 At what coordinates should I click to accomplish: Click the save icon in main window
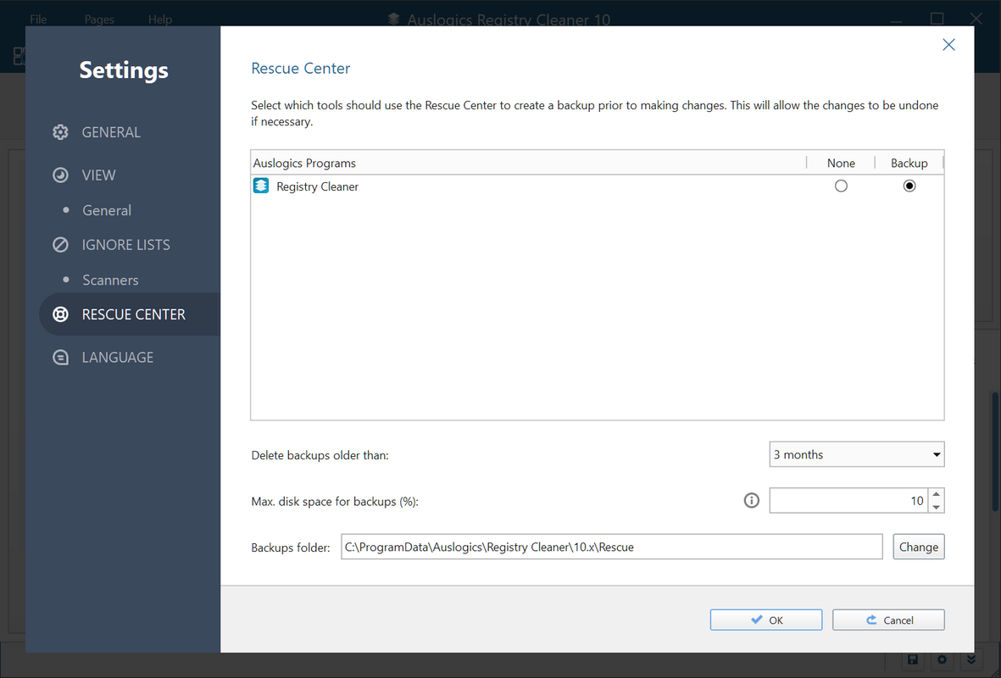[x=912, y=659]
